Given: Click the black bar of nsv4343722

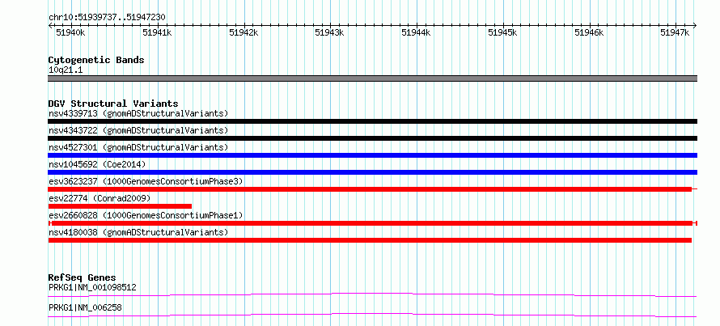Looking at the screenshot, I should click(372, 138).
